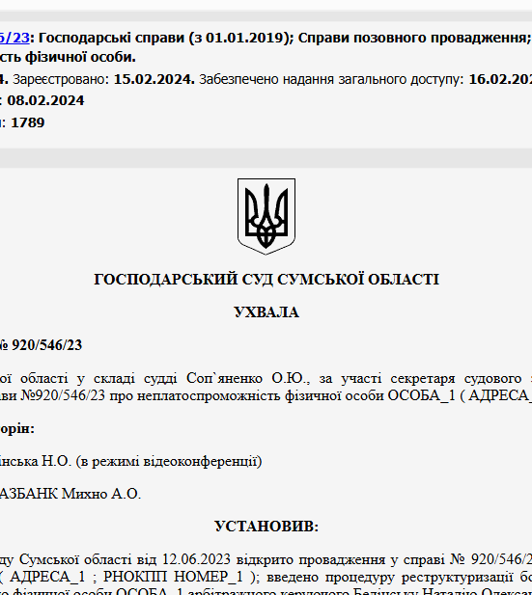The width and height of the screenshot is (532, 595).
Task: Click the name Михно А.О.
Action: pyautogui.click(x=101, y=494)
